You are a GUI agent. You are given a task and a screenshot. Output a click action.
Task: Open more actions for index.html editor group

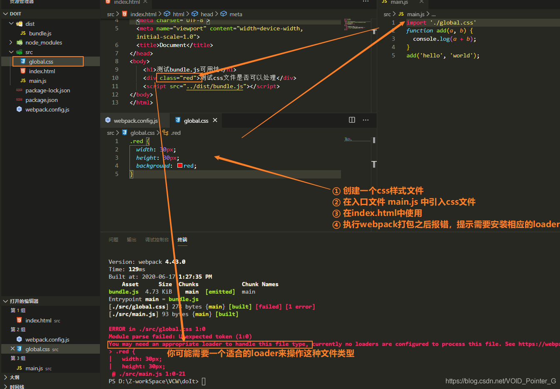(x=366, y=2)
